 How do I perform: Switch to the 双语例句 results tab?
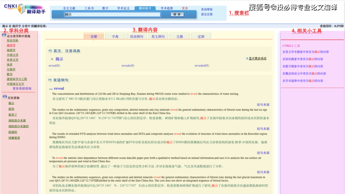click(137, 36)
